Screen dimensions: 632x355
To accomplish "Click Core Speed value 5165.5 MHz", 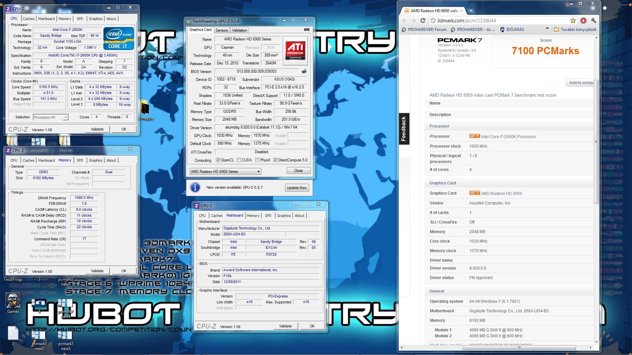I will coord(48,87).
